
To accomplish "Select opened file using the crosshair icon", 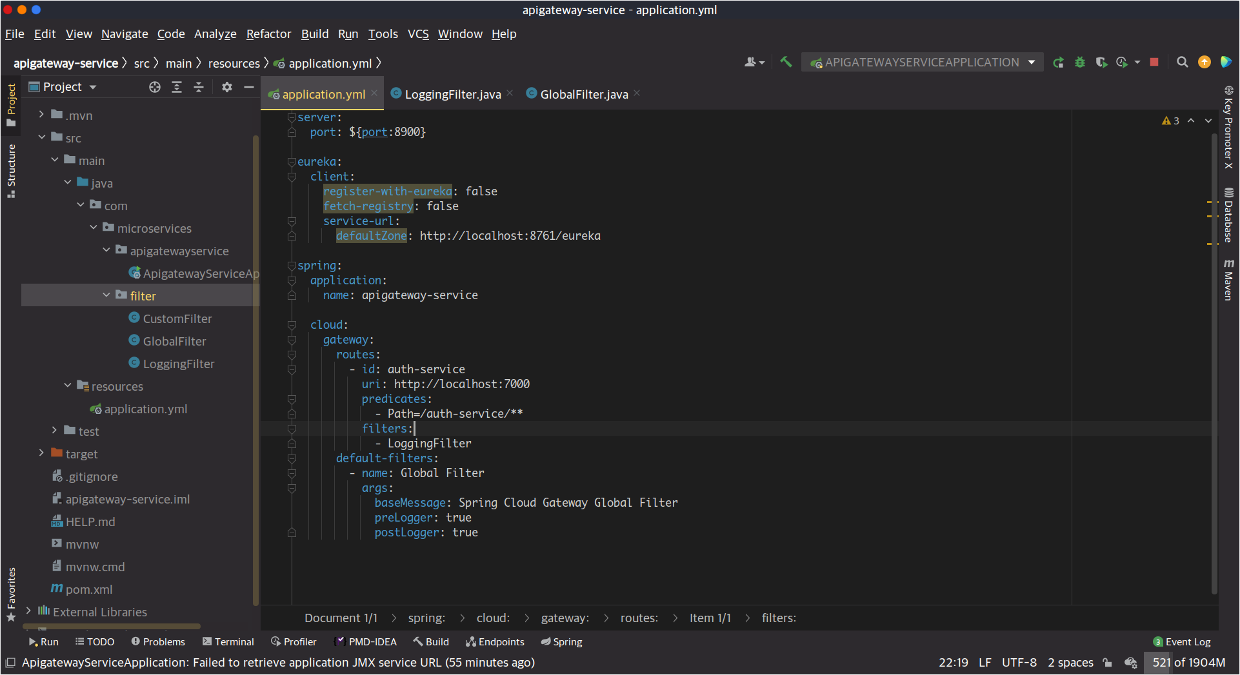I will [155, 86].
